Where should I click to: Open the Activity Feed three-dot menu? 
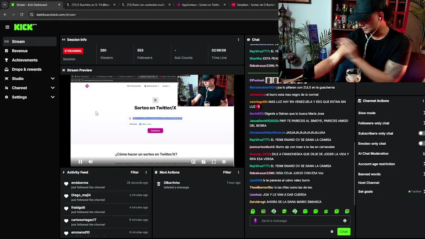click(x=146, y=172)
